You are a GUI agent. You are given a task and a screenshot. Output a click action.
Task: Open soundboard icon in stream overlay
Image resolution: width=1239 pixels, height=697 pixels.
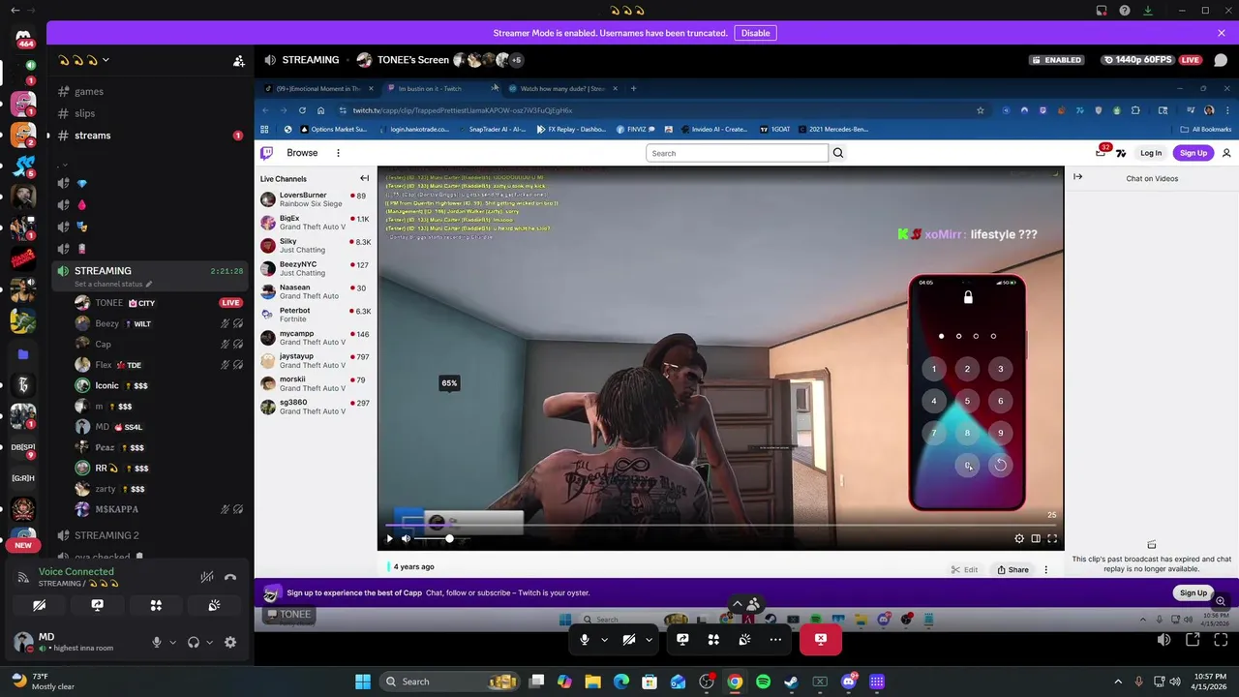pos(744,639)
